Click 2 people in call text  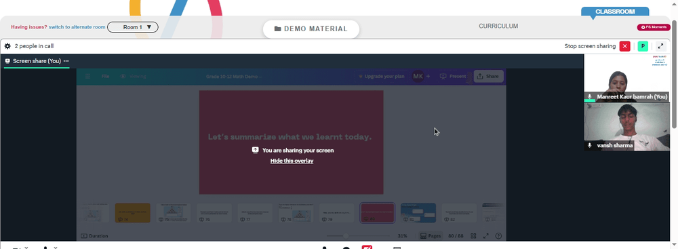click(x=34, y=46)
